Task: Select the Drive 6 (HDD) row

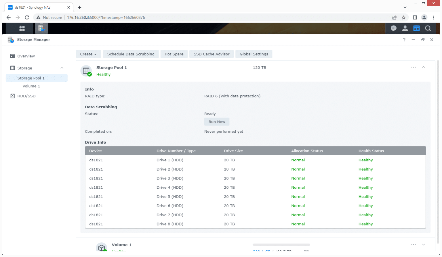Action: 255,206
